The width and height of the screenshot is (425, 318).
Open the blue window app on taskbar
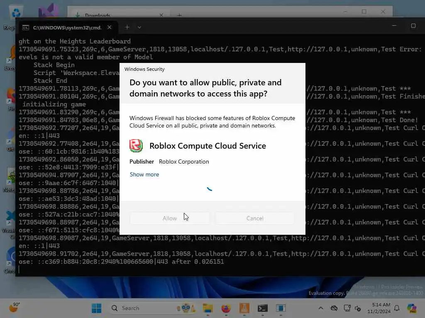tap(281, 308)
